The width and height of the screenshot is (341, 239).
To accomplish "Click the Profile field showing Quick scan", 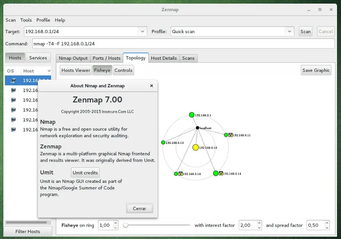I will [228, 31].
